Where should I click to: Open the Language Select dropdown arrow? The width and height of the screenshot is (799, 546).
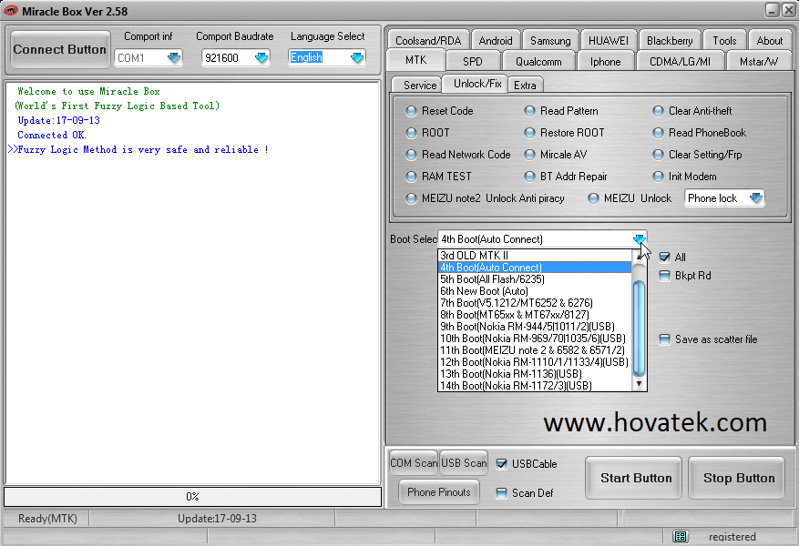point(358,58)
